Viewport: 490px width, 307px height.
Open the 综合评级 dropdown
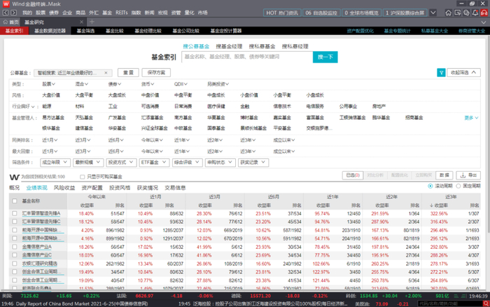point(187,162)
